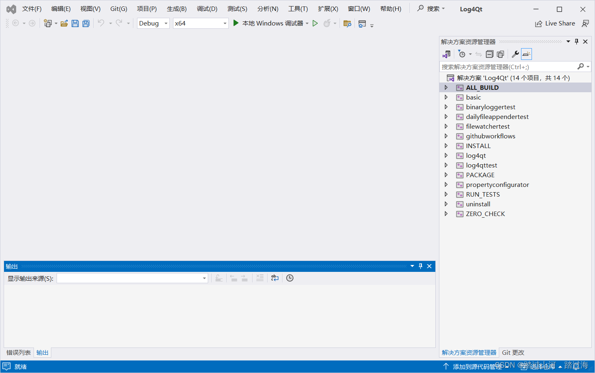Image resolution: width=595 pixels, height=373 pixels.
Task: Click the Visual Studio logo icon
Action: 11,9
